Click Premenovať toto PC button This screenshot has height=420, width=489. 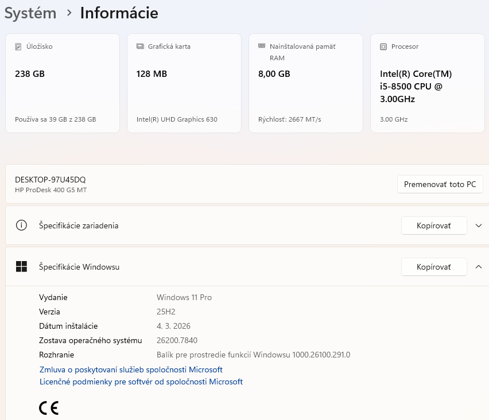pyautogui.click(x=440, y=184)
